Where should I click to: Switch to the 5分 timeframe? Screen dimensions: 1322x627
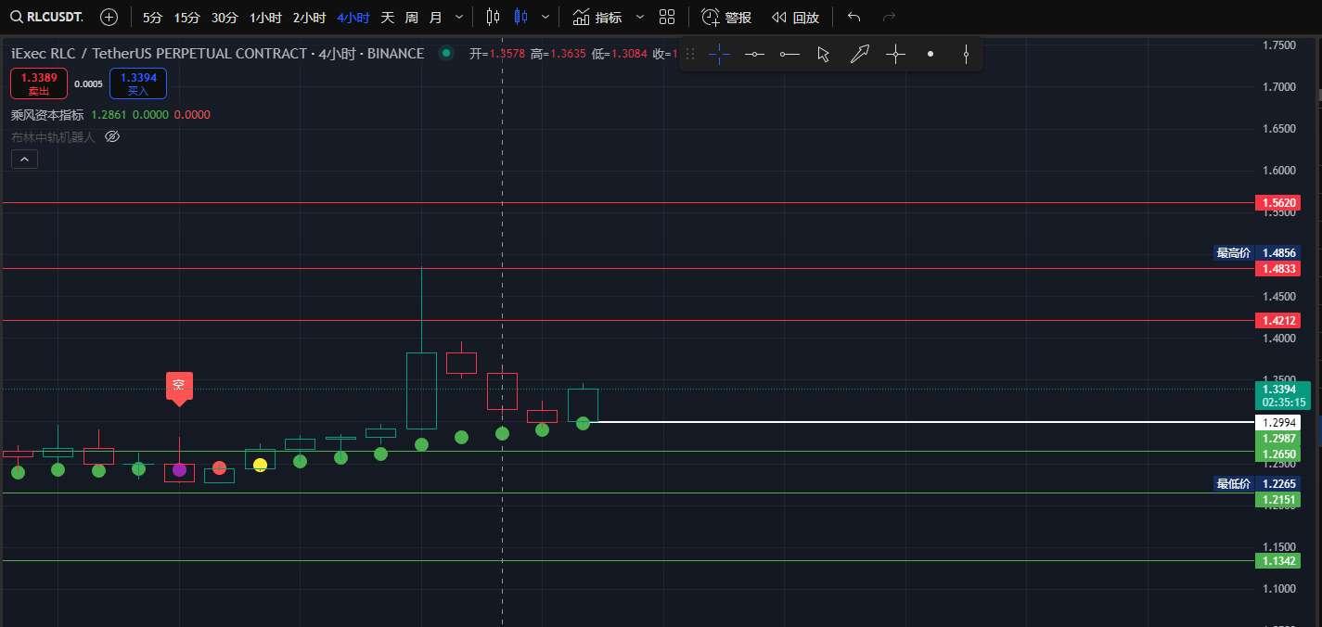[152, 18]
